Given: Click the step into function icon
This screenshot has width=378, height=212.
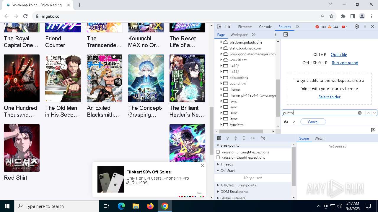Looking at the screenshot, I should tap(236, 138).
